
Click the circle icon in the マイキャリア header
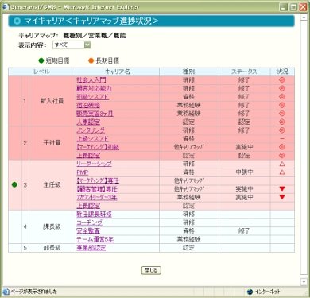[x=17, y=21]
